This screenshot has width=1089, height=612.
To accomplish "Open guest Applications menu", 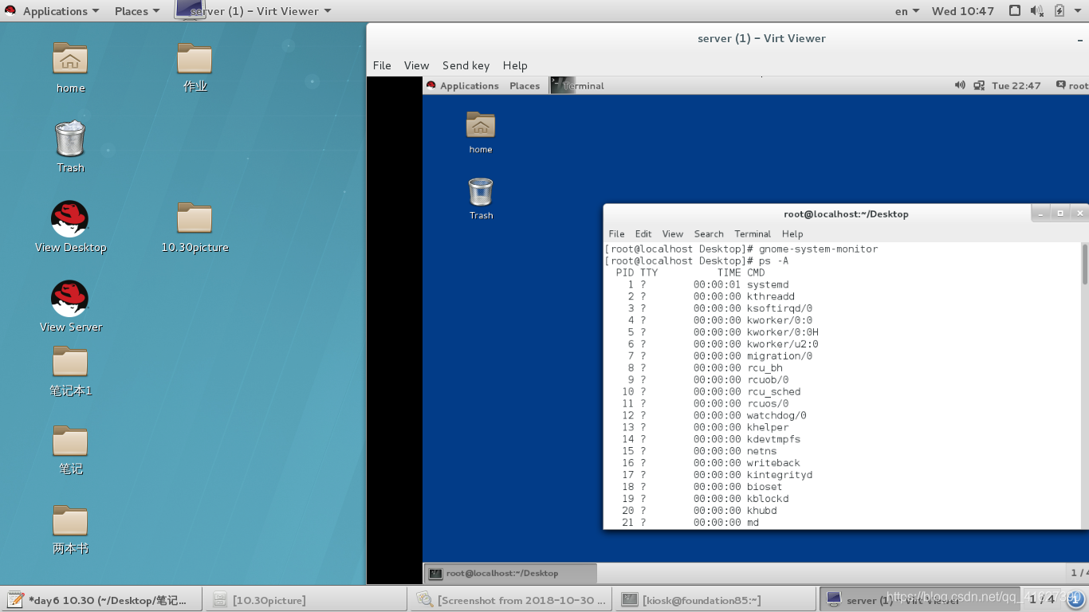I will pyautogui.click(x=469, y=85).
